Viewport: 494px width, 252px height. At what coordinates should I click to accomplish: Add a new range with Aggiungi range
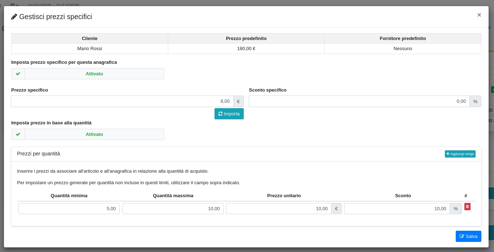pyautogui.click(x=460, y=154)
